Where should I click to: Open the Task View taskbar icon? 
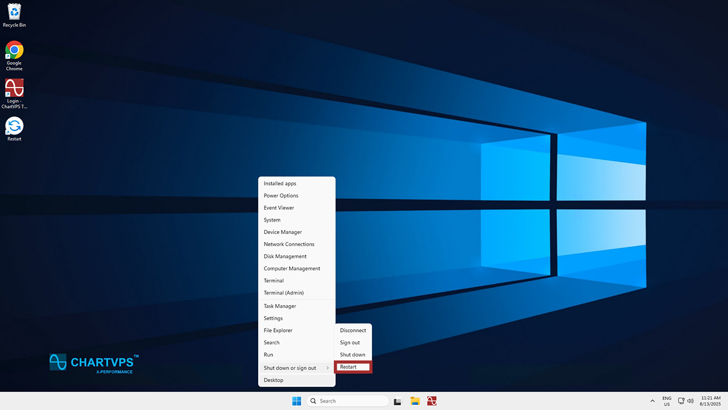398,401
